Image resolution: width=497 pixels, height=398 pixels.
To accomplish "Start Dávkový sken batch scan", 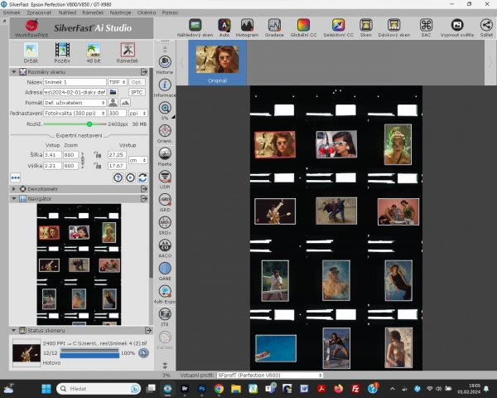I will [394, 28].
